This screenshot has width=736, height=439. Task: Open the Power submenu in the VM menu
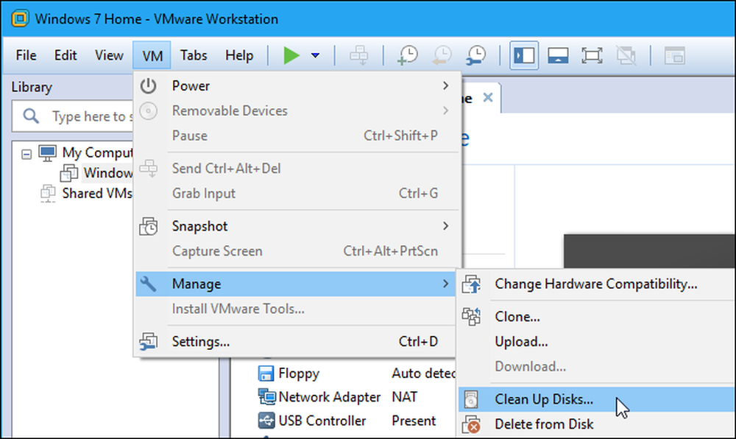pos(296,86)
